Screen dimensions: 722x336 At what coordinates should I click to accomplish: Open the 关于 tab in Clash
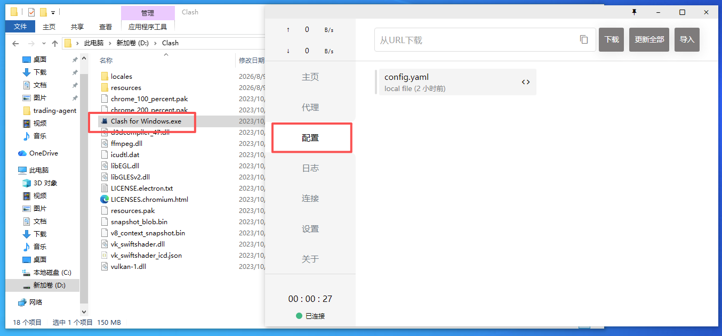click(x=310, y=259)
